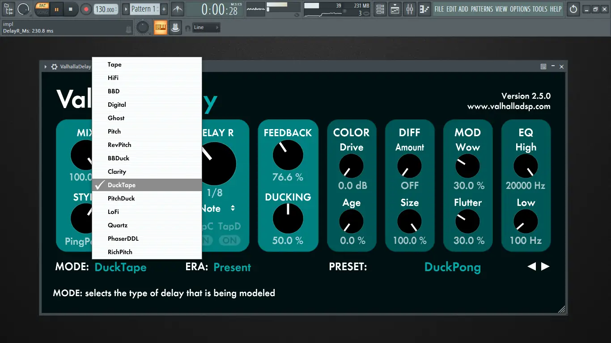Click the COLOR Age knob
The image size is (611, 343).
[x=352, y=222]
